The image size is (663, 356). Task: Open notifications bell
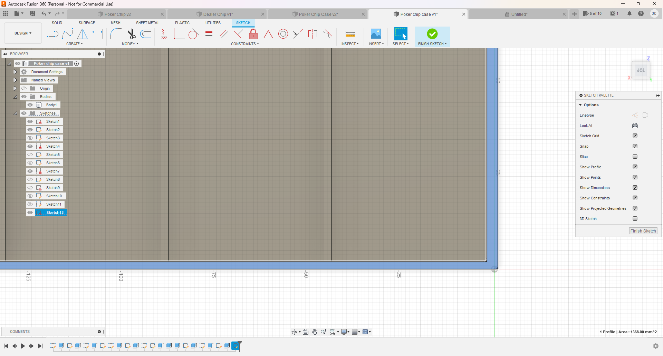pos(630,13)
